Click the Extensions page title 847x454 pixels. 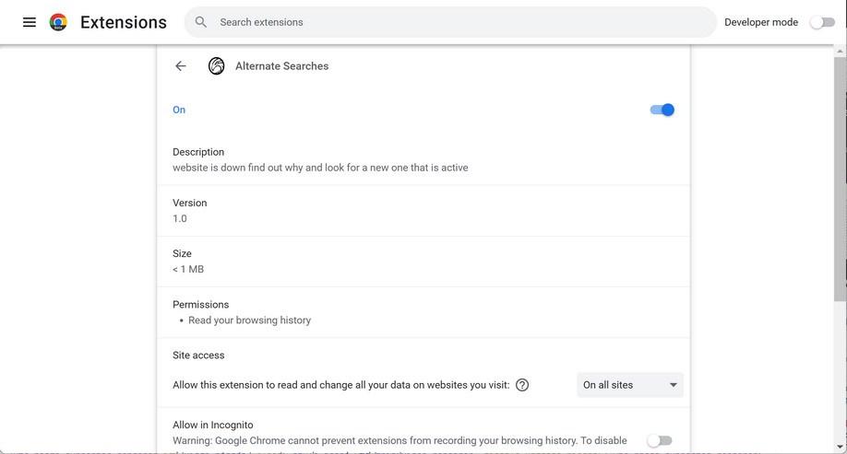coord(124,22)
